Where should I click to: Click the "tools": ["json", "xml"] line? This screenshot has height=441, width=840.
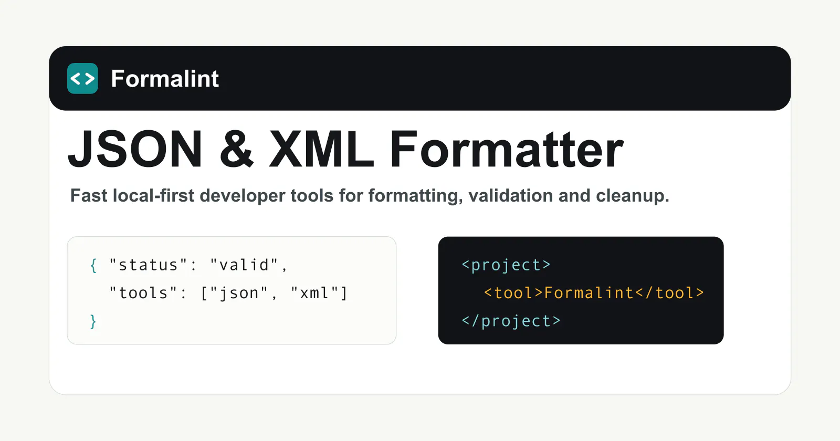pyautogui.click(x=228, y=293)
